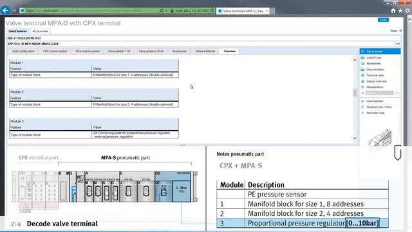The width and height of the screenshot is (412, 232).
Task: Switch to Select features tab
Action: tap(17, 32)
